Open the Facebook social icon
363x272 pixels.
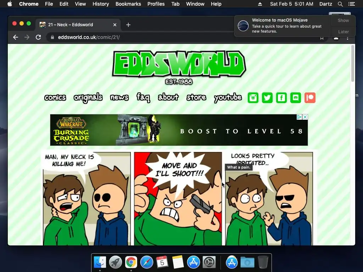click(x=281, y=98)
